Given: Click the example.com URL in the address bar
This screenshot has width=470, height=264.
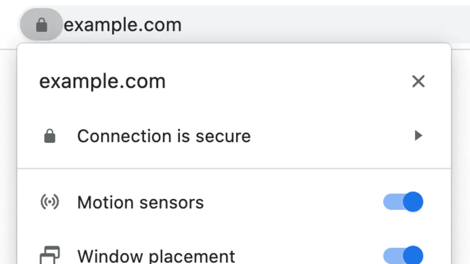Looking at the screenshot, I should coord(123,25).
